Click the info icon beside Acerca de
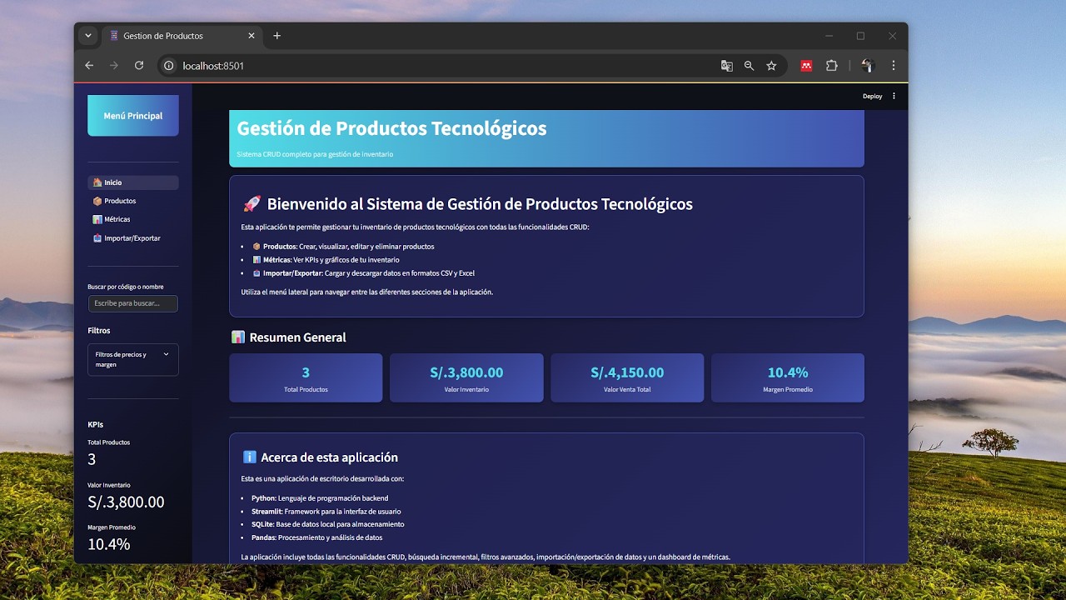The height and width of the screenshot is (600, 1066). 249,457
